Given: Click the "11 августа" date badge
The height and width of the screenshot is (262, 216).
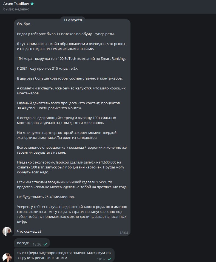Looking at the screenshot, I should (x=73, y=20).
